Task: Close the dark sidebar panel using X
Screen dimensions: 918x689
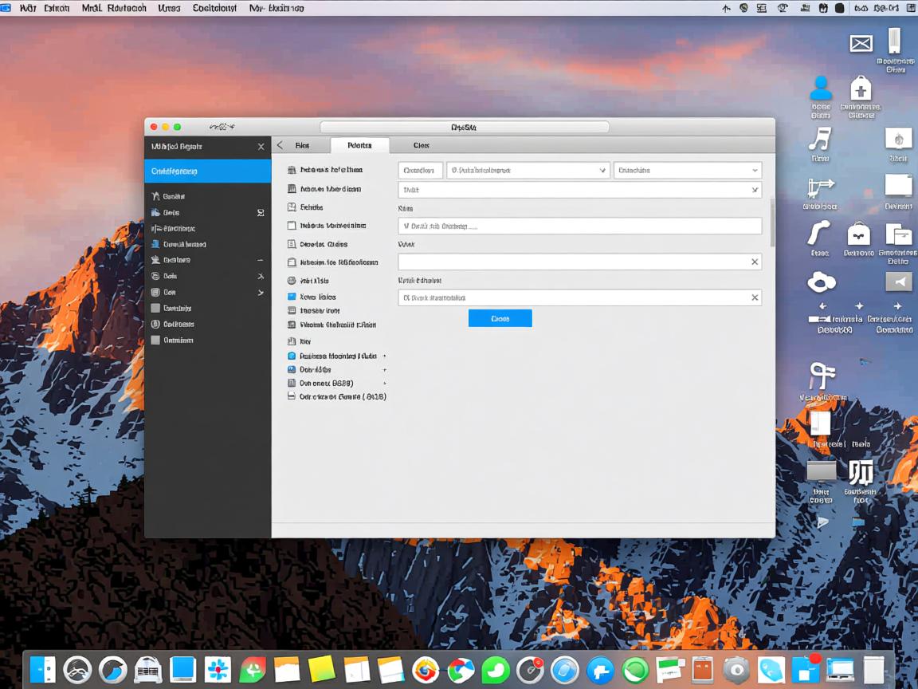Action: [x=261, y=147]
